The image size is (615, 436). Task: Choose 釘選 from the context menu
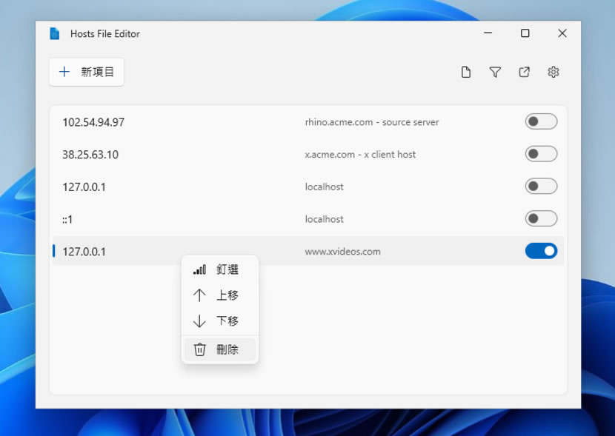coord(219,269)
